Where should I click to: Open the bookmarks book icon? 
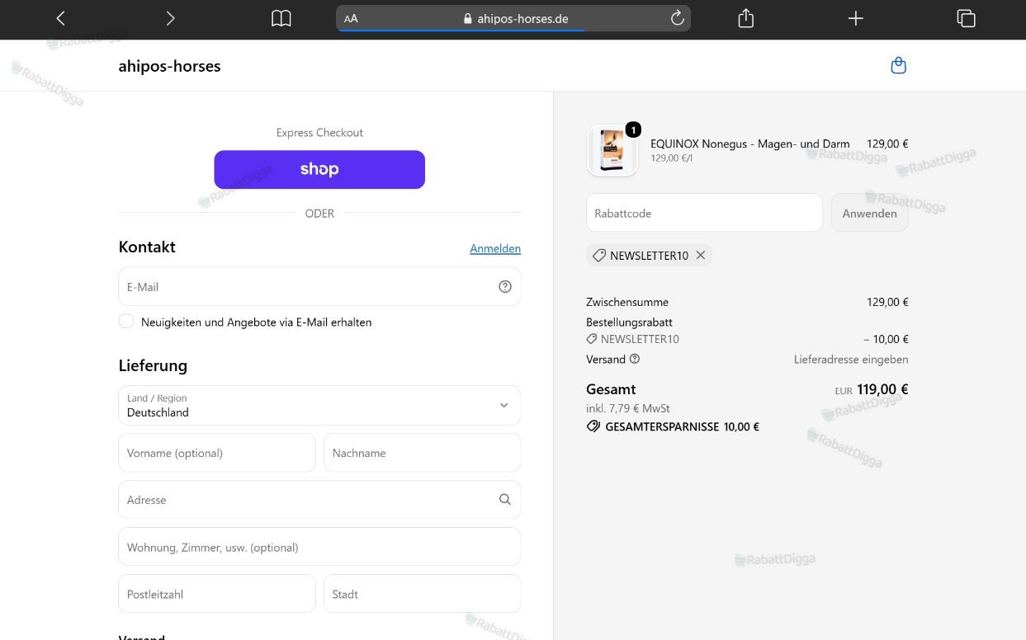[281, 18]
